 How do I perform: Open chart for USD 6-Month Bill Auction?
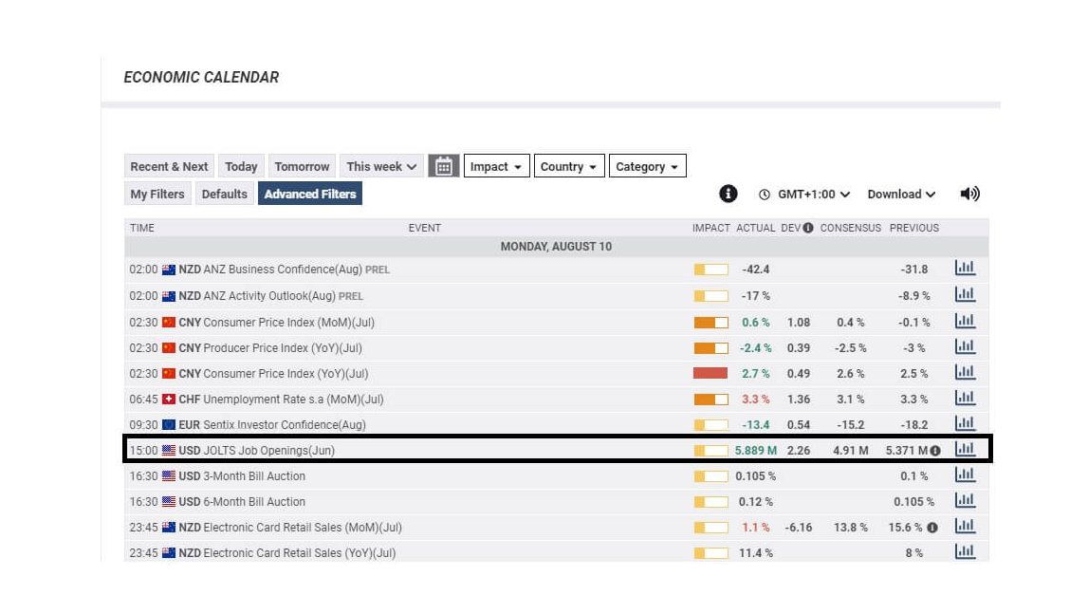click(x=966, y=501)
